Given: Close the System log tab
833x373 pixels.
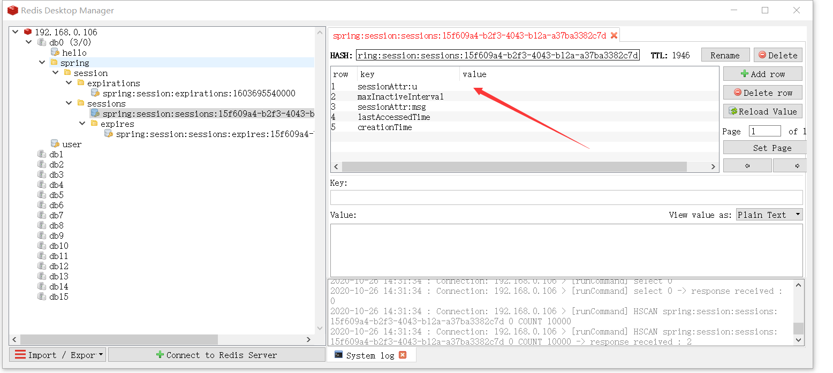Looking at the screenshot, I should click(x=403, y=355).
